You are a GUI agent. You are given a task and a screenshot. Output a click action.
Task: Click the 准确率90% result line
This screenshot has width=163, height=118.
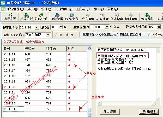point(122,56)
